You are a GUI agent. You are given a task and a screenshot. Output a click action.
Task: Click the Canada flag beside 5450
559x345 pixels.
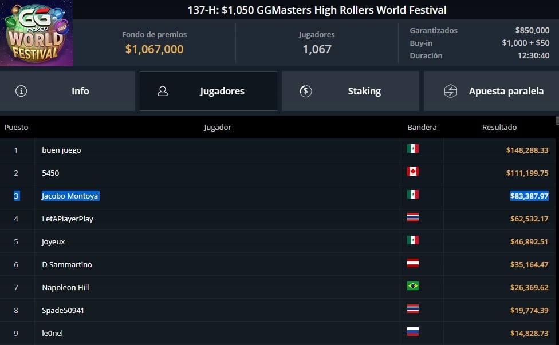point(413,171)
